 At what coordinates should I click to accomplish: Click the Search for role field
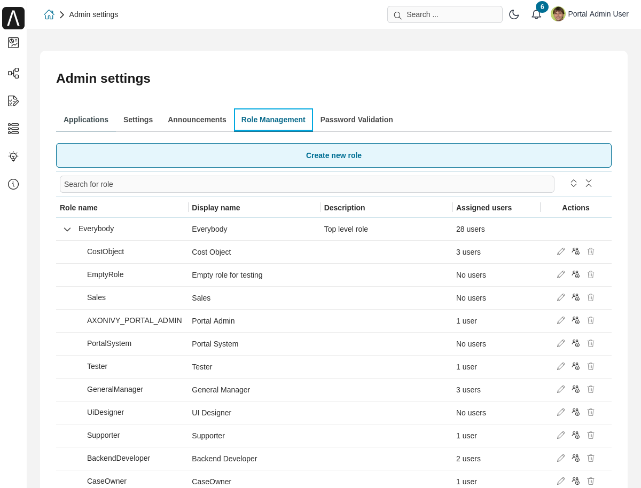click(307, 184)
